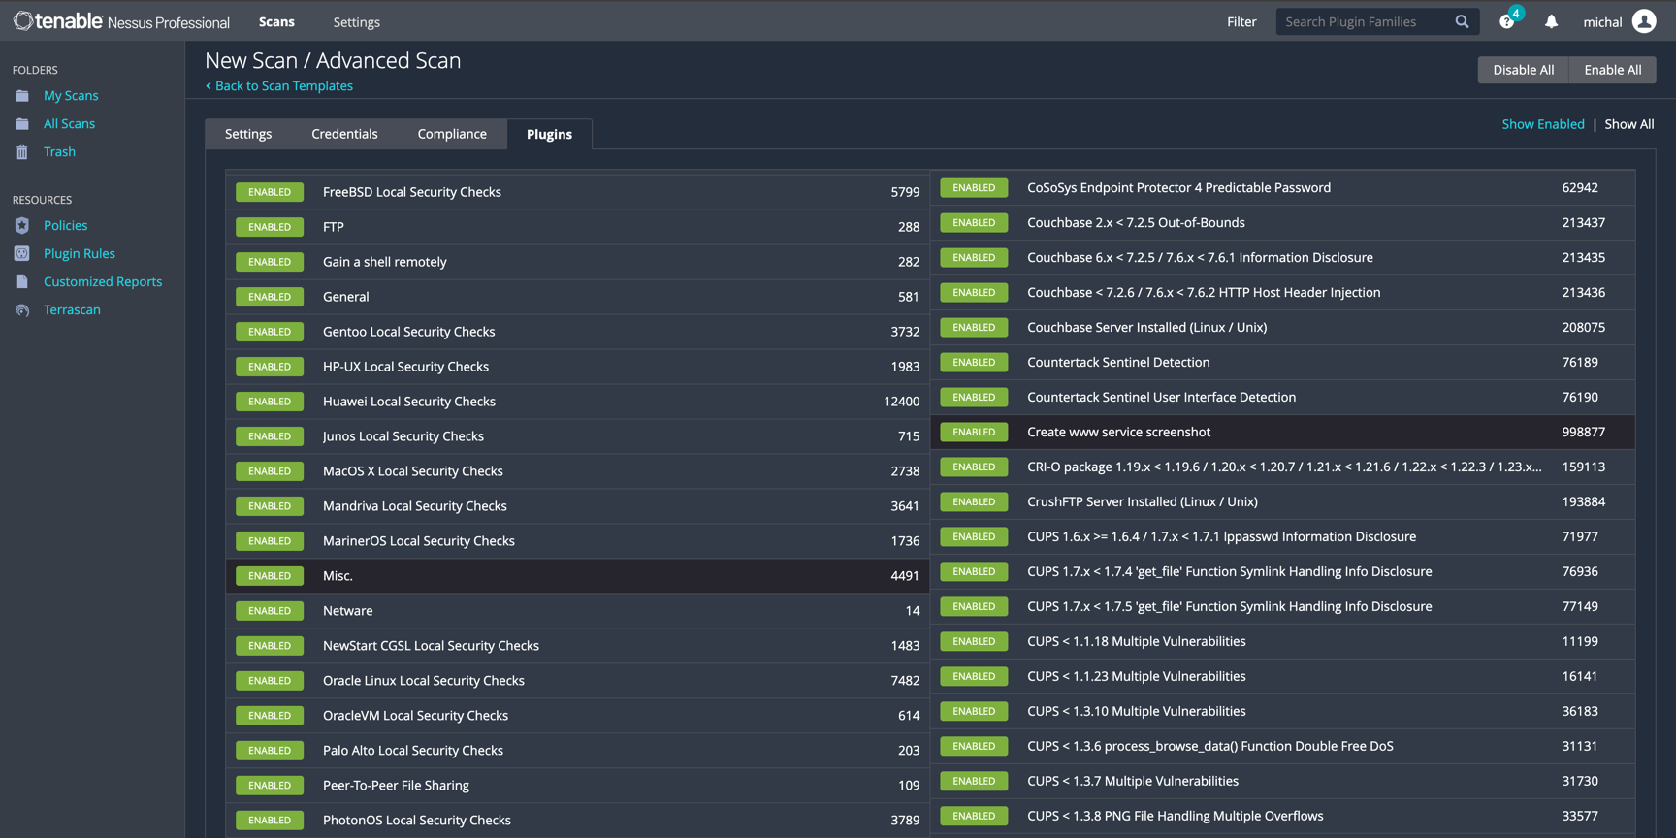Select Oracle Linux Local Security Checks family
The width and height of the screenshot is (1676, 838).
coord(577,681)
